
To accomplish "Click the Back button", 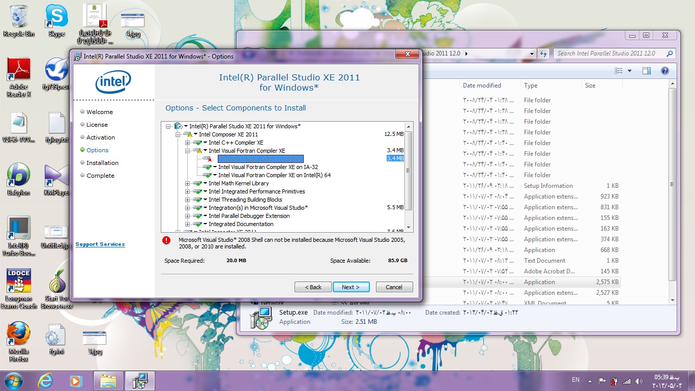I will pos(313,287).
